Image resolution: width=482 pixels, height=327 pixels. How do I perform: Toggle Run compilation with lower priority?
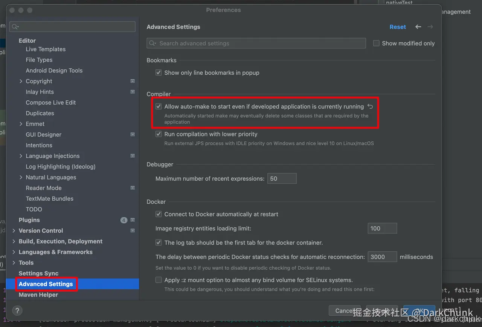click(x=159, y=134)
